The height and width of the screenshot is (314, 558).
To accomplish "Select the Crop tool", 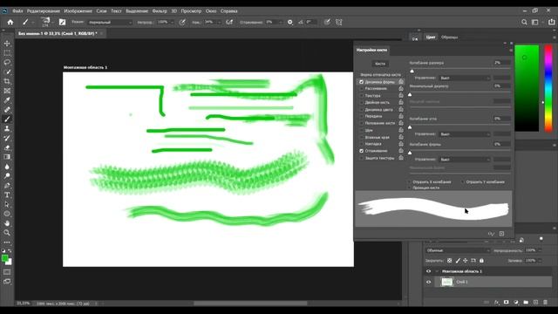I will tap(7, 81).
